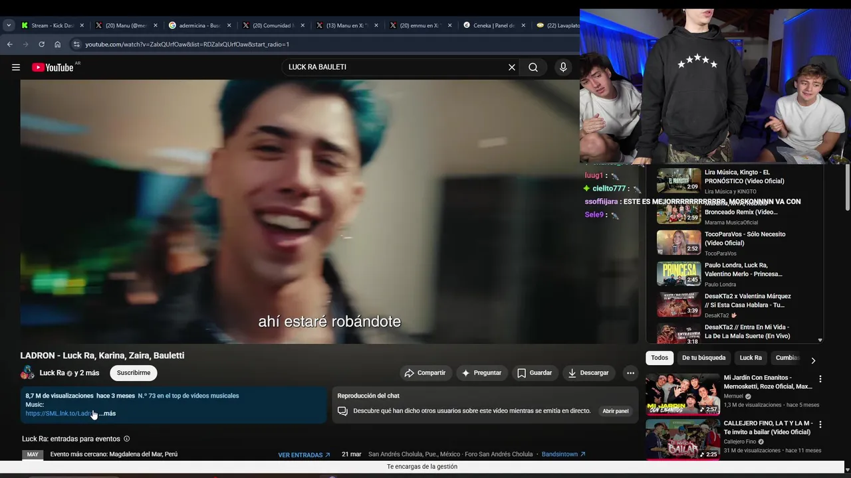Viewport: 851px width, 478px height.
Task: Switch to Ceneka Panel tab
Action: (x=493, y=25)
